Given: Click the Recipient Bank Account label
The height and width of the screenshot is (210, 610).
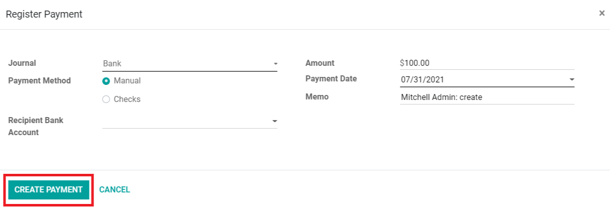Looking at the screenshot, I should tap(36, 127).
